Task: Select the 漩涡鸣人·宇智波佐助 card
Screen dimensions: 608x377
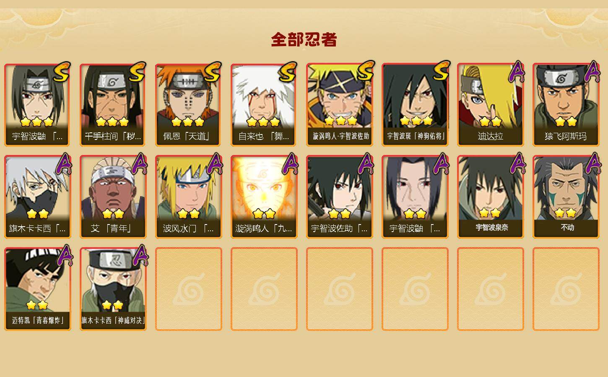Action: click(x=339, y=105)
